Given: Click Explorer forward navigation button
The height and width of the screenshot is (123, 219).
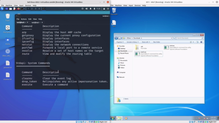Looking at the screenshot, I should point(119,38).
